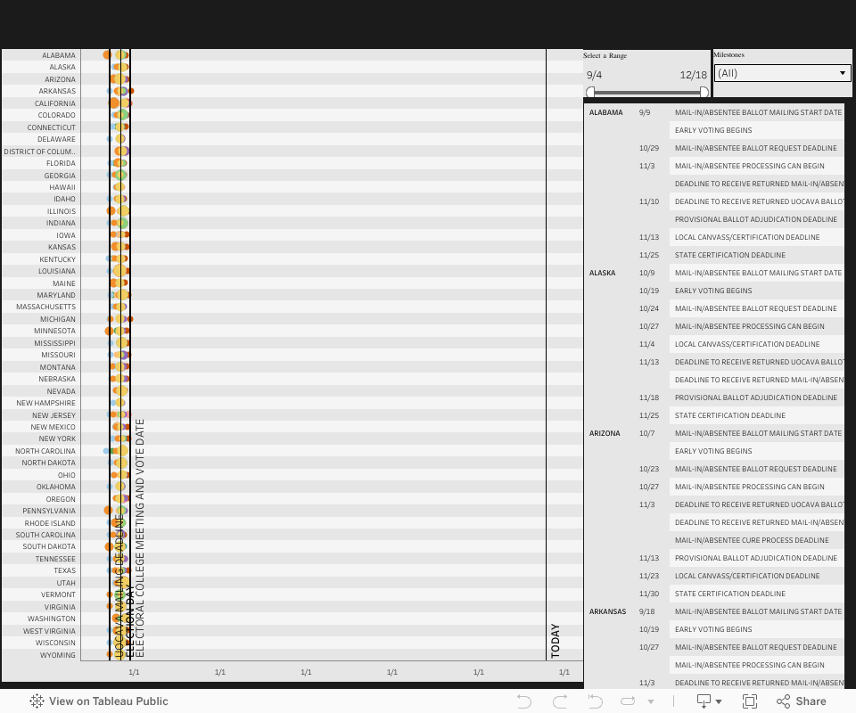Click Arizona MAIL-IN/ABSENTEE CURE PROCESS DEADLINE row

(757, 540)
